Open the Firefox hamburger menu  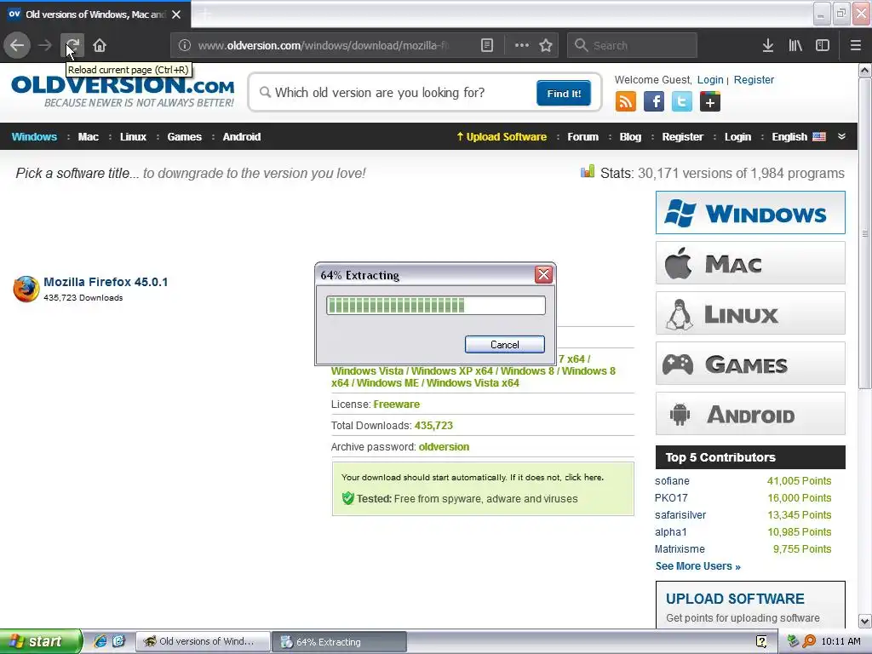(856, 45)
